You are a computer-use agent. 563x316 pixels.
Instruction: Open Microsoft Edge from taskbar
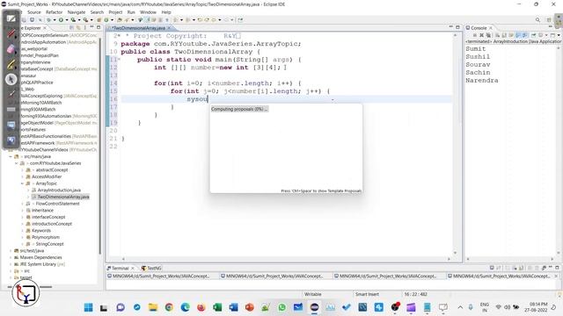(186, 307)
